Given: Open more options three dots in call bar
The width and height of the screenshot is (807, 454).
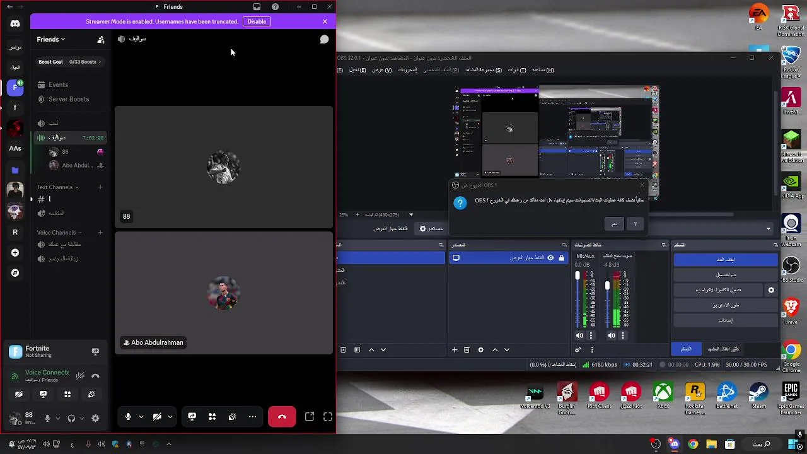Looking at the screenshot, I should click(x=253, y=417).
